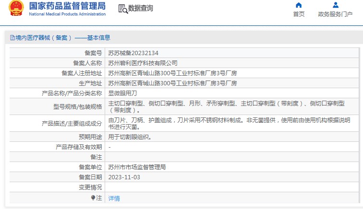Click the 数据查询 title text
The width and height of the screenshot is (363, 209).
[141, 9]
